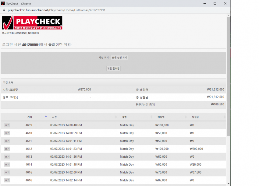Image resolution: width=259 pixels, height=186 pixels.
Task: Select ₩200,000 winnings in row 4612
Action: click(196, 149)
